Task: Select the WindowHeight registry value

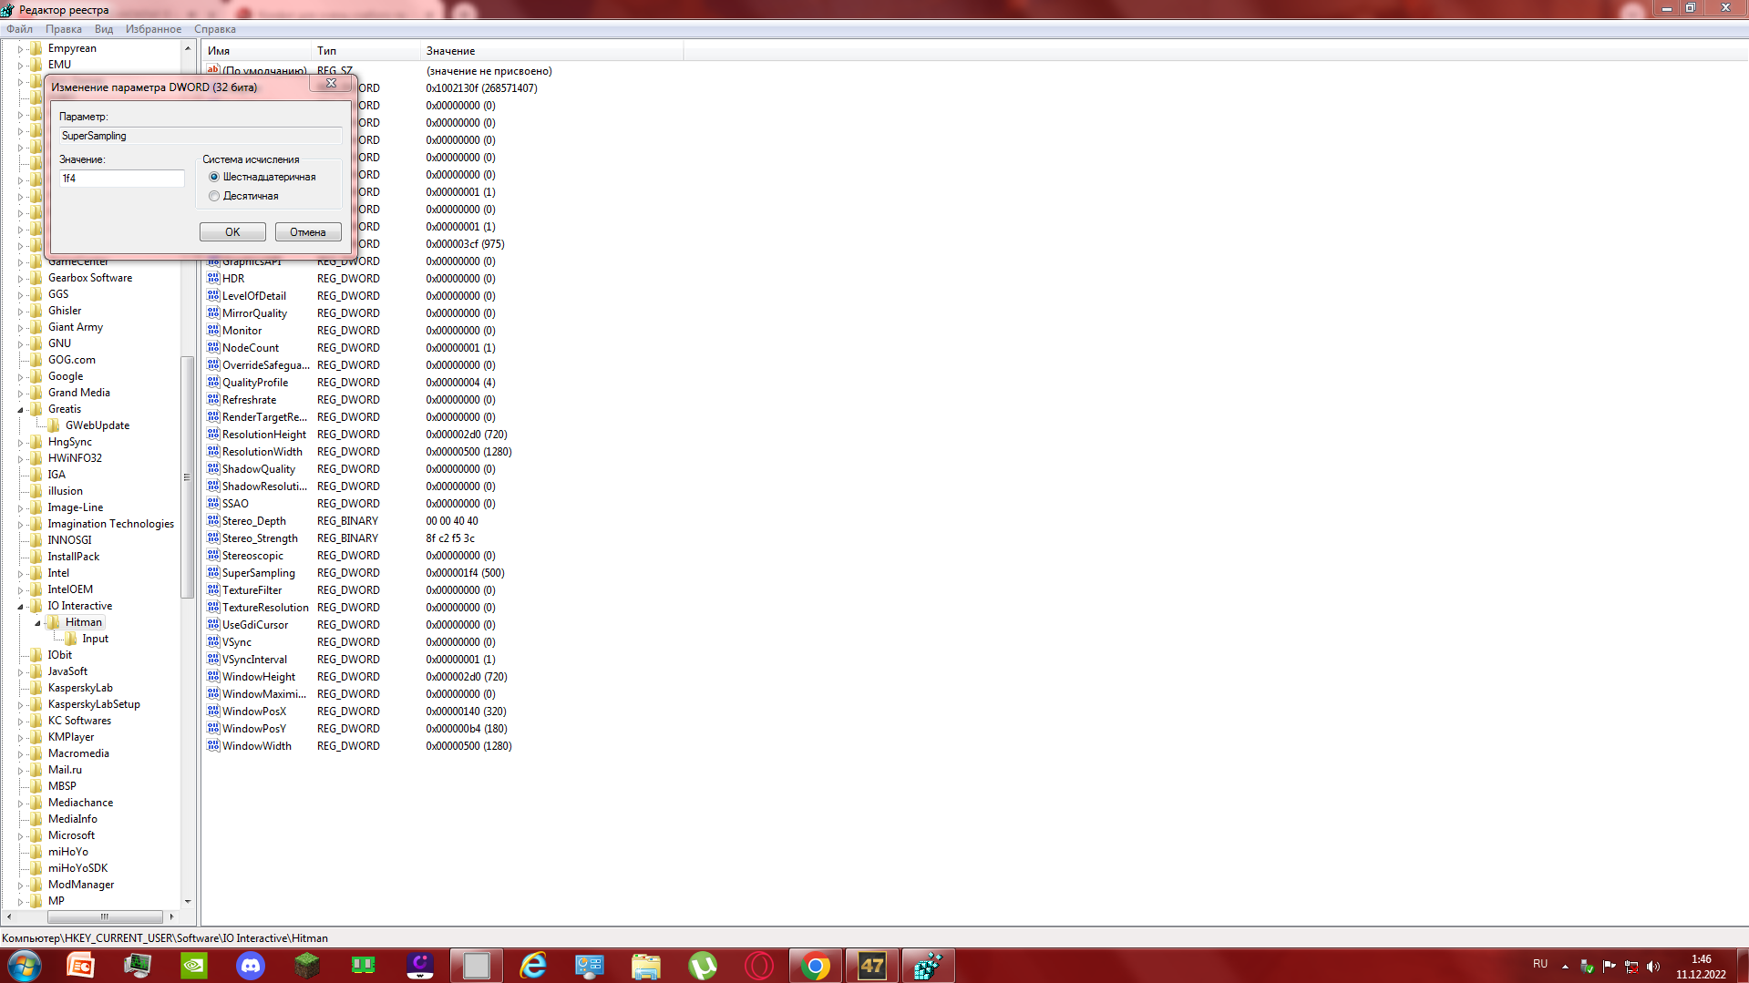Action: (x=259, y=677)
